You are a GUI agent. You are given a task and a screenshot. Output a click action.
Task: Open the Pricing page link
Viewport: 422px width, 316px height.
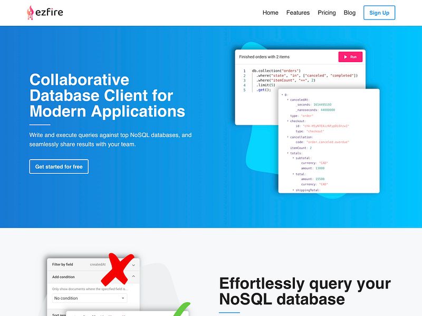click(x=327, y=13)
